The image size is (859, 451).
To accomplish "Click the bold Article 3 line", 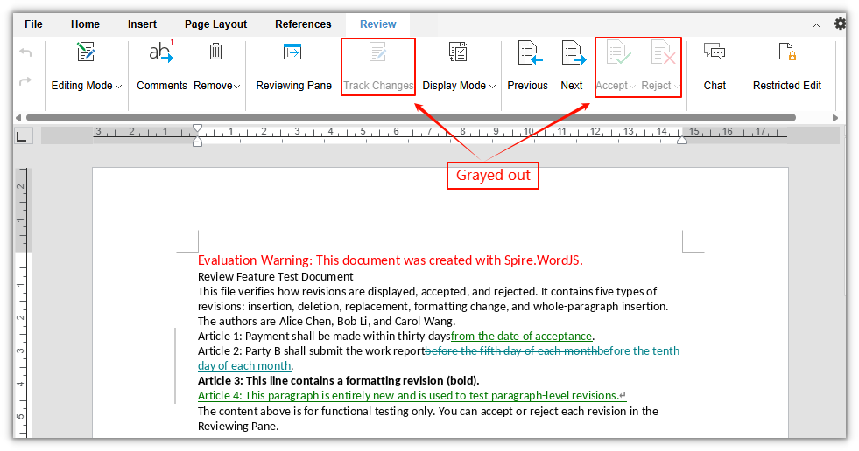I will [x=339, y=380].
